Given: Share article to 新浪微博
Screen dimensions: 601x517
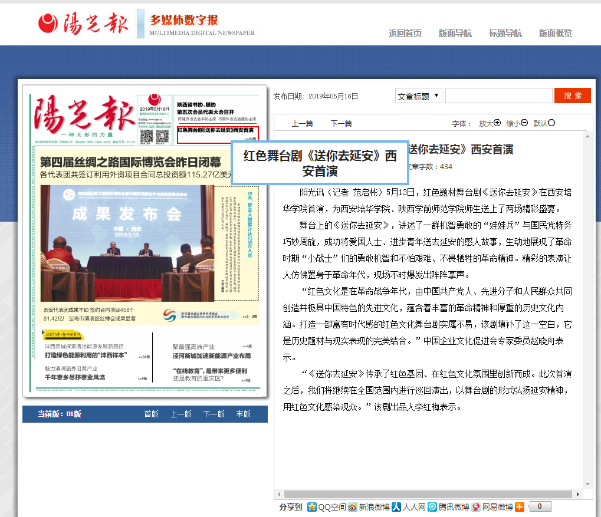Looking at the screenshot, I should pos(369,507).
